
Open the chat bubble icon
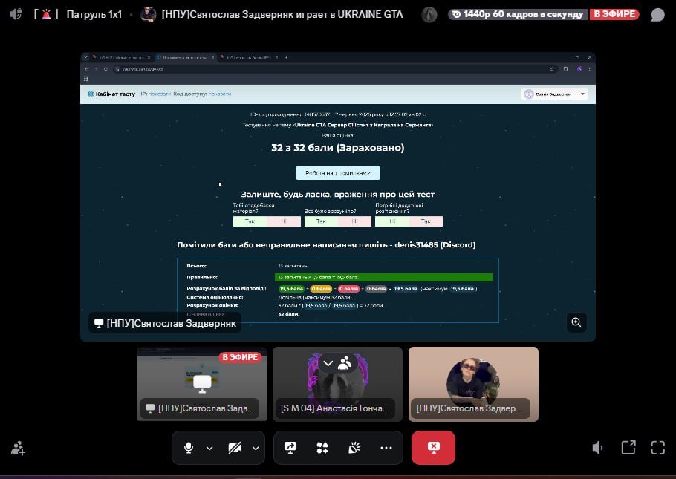pos(657,15)
